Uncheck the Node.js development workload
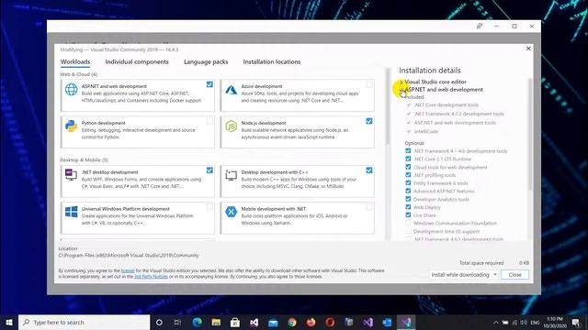The width and height of the screenshot is (588, 330). click(x=369, y=121)
